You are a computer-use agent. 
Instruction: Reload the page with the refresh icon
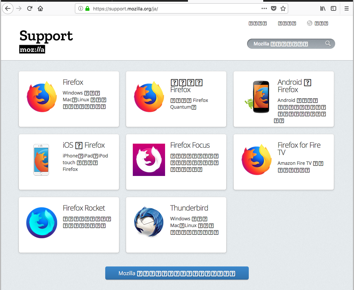[30, 8]
